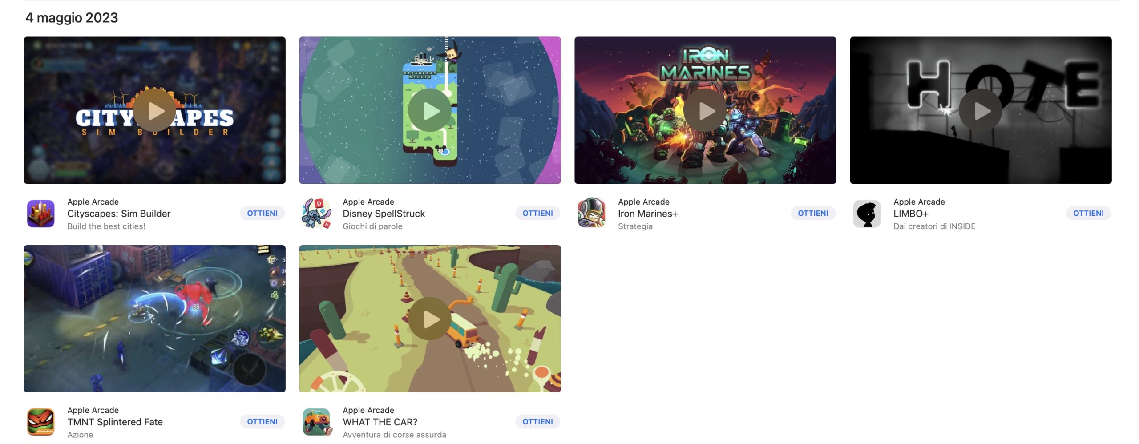Open the LIMBO+ title link
The height and width of the screenshot is (444, 1139).
pos(911,214)
